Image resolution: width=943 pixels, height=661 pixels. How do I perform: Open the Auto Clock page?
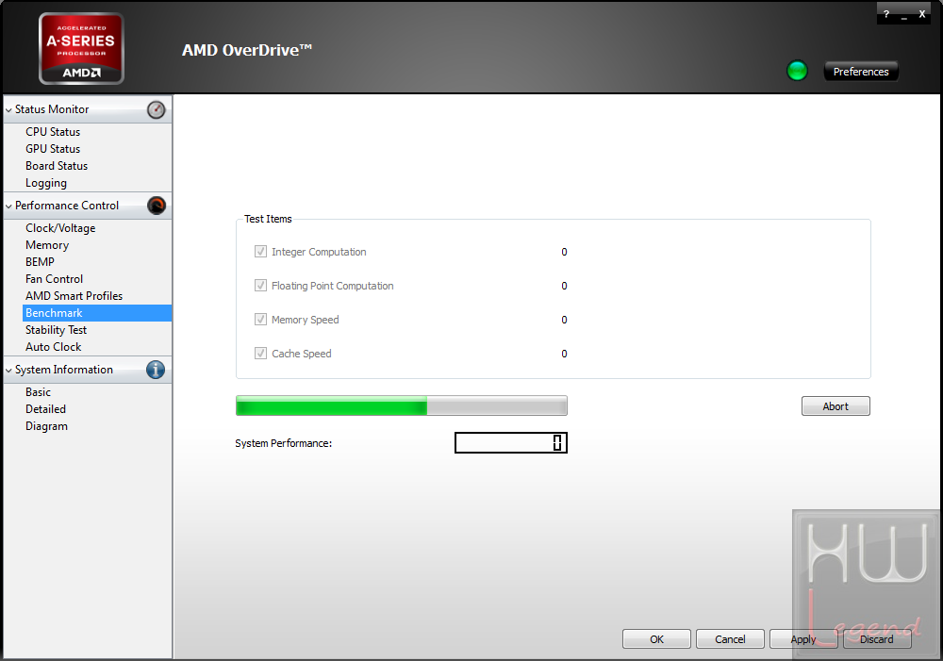point(53,346)
